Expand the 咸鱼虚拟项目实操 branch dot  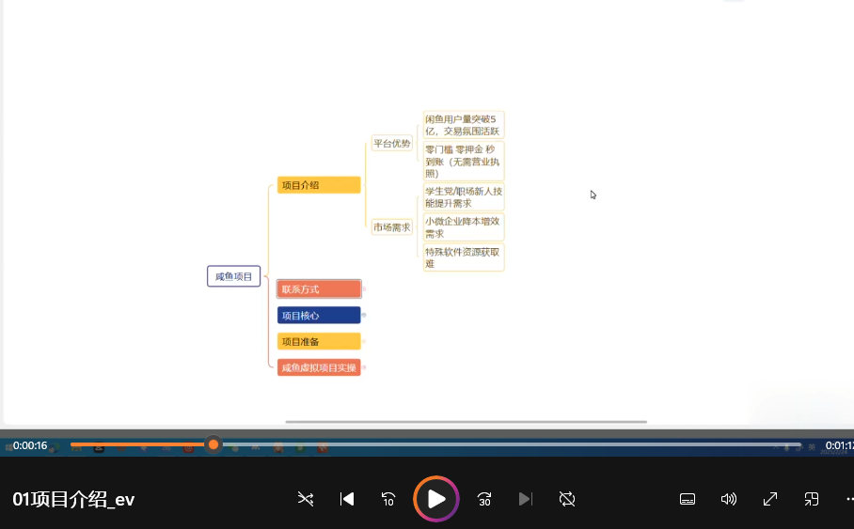point(364,367)
